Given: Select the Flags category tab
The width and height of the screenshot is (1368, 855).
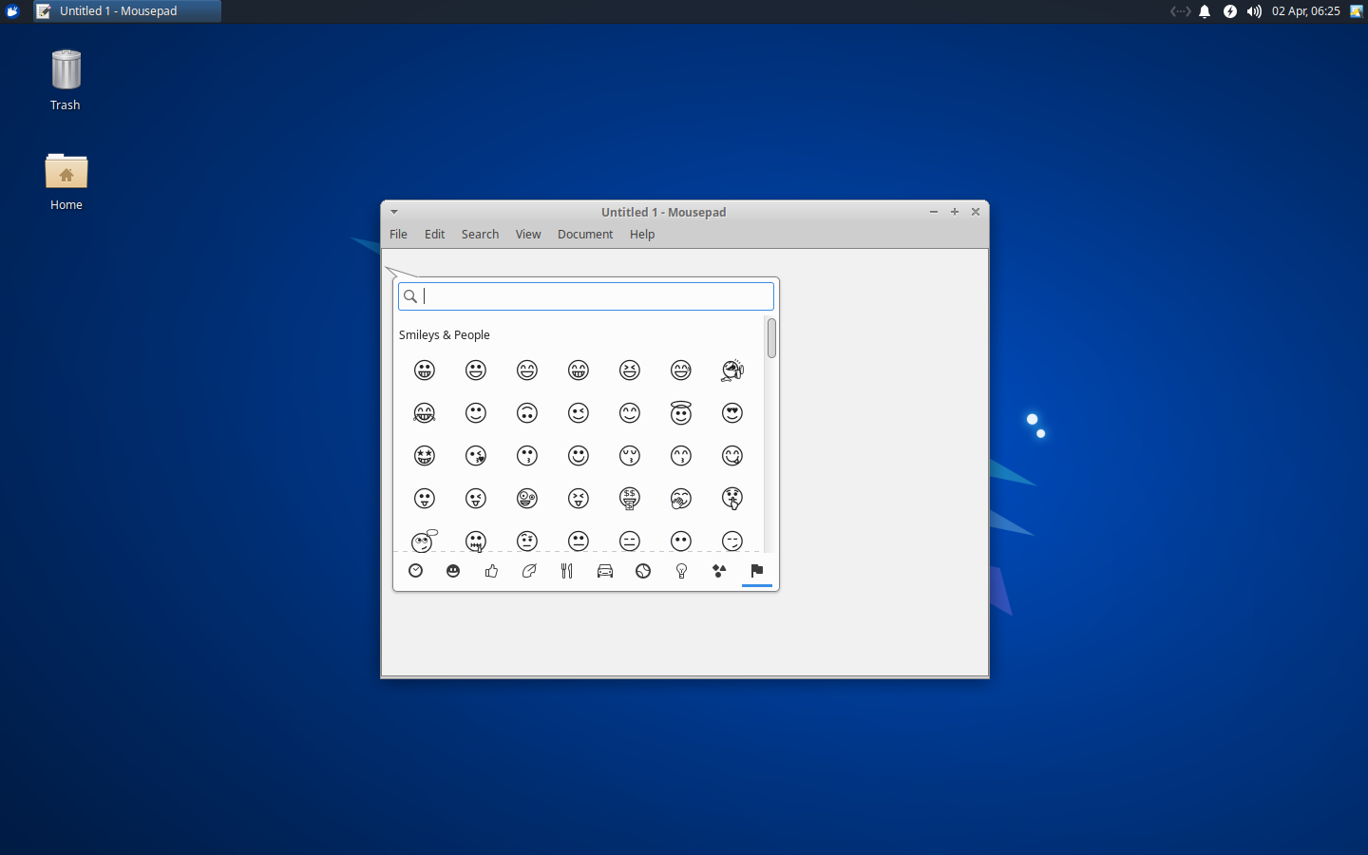Looking at the screenshot, I should coord(757,571).
